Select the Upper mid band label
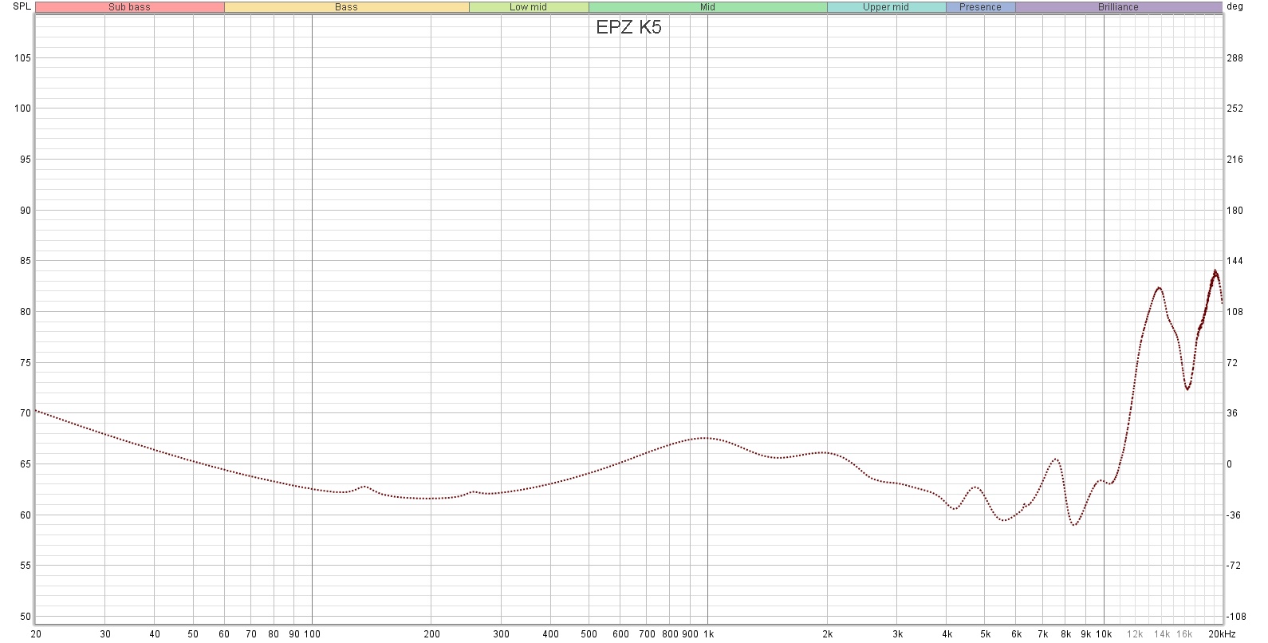 tap(886, 7)
